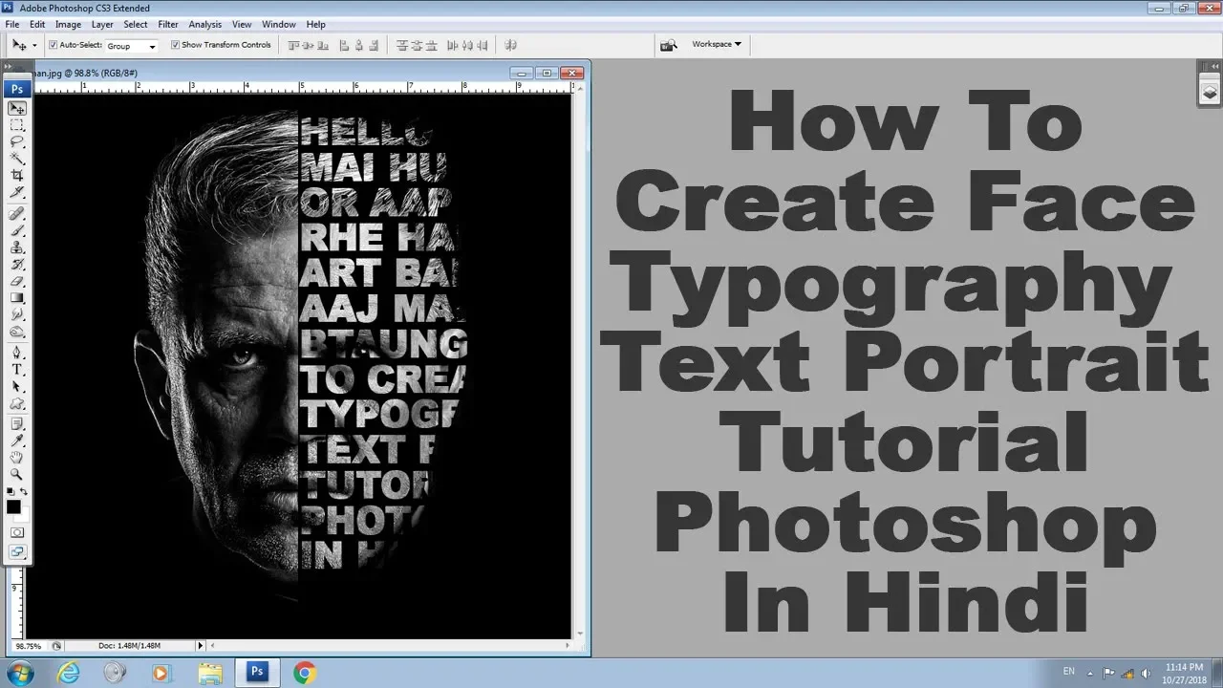
Task: Open the Help menu
Action: (316, 24)
